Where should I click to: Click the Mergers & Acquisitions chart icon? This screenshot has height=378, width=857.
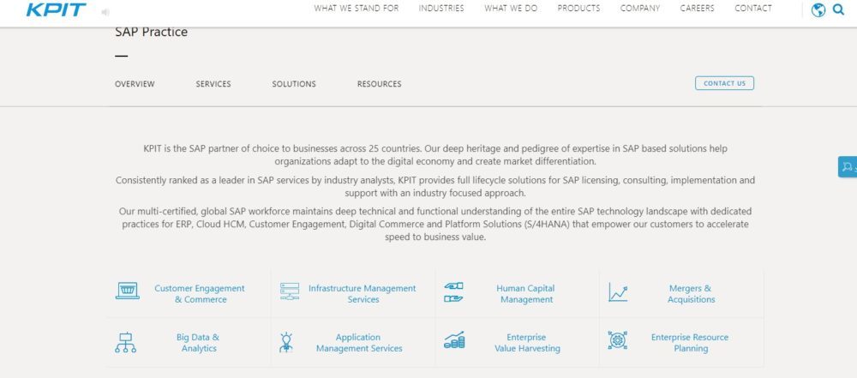[x=618, y=292]
